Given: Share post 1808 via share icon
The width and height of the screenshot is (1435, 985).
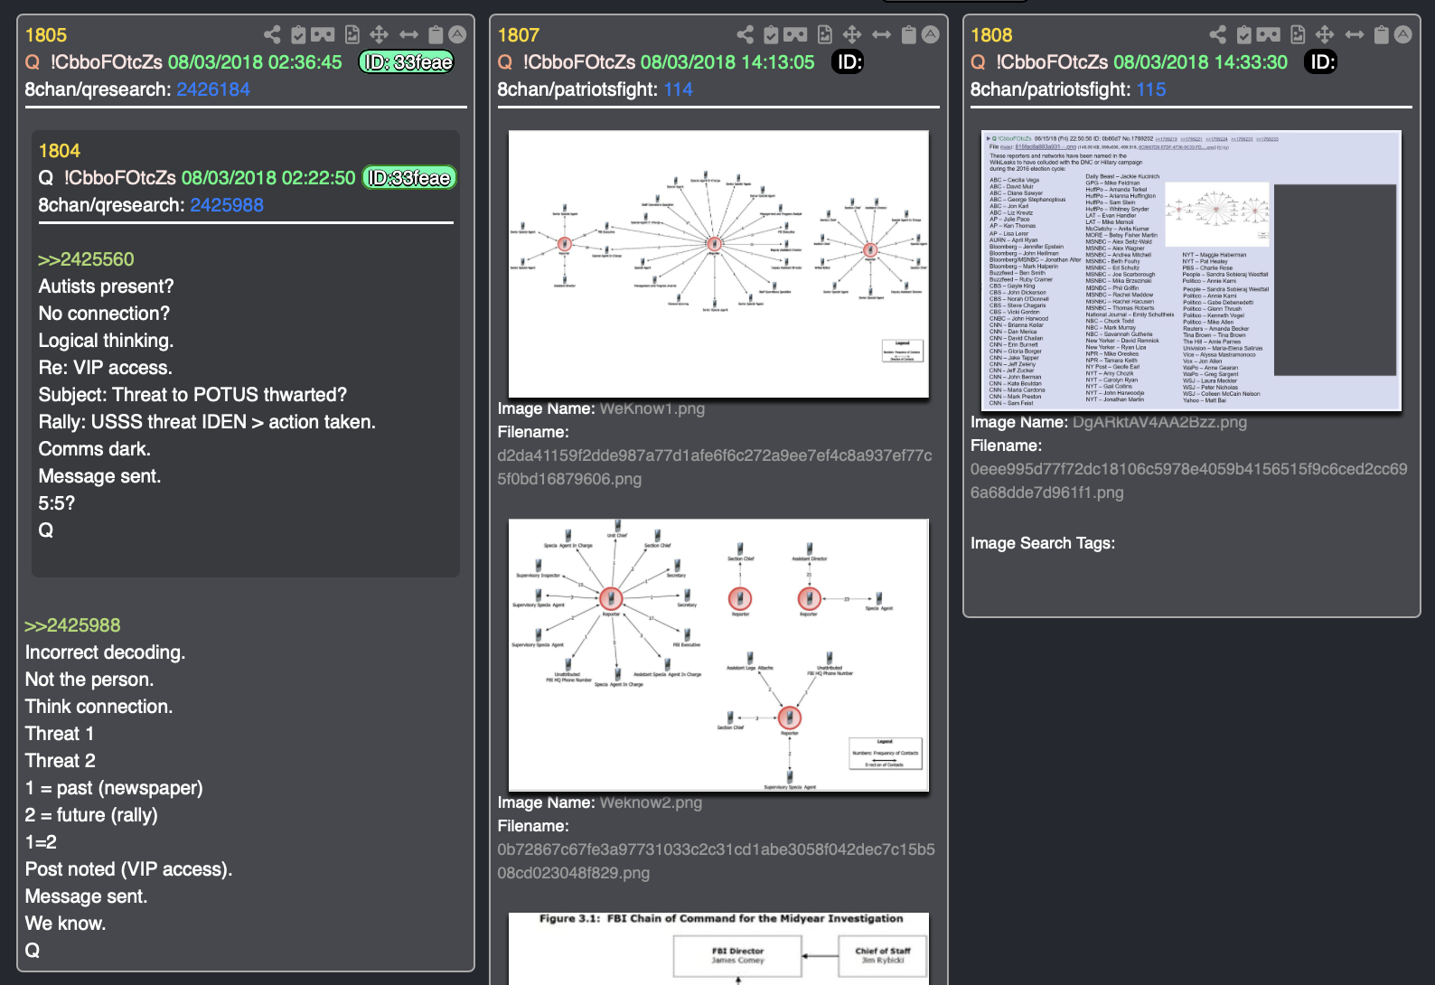Looking at the screenshot, I should (1218, 34).
